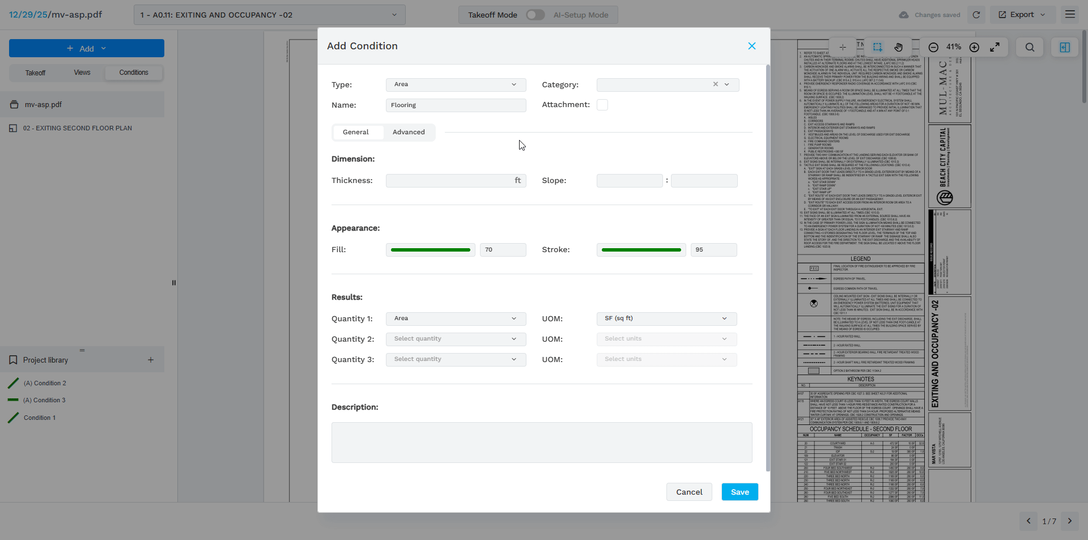Viewport: 1088px width, 540px height.
Task: Open the search magnifier tool
Action: [1030, 48]
